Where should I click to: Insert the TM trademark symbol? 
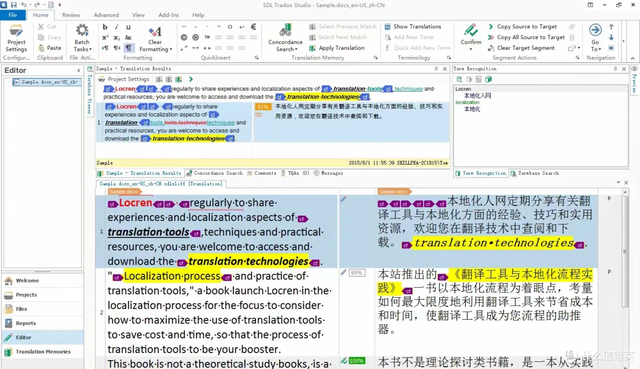(207, 37)
